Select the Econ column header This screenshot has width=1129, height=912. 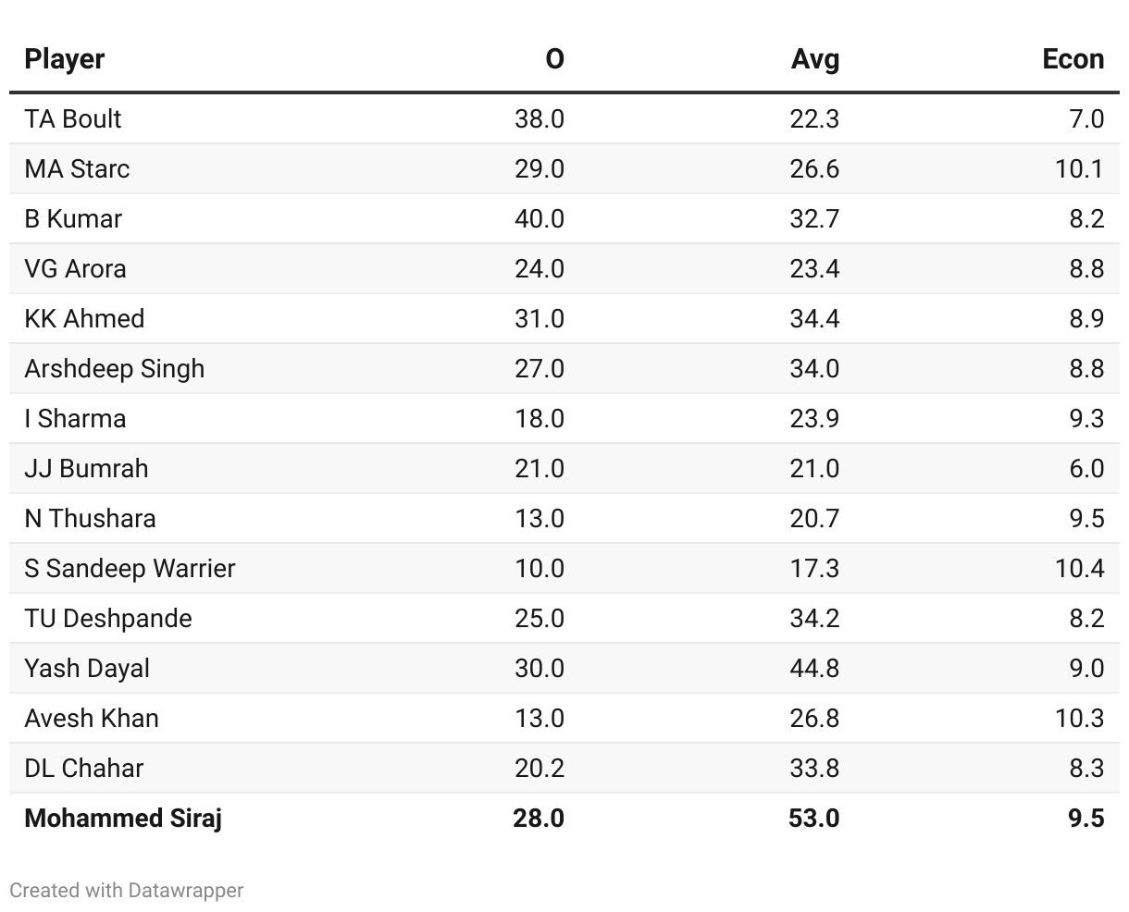1073,59
